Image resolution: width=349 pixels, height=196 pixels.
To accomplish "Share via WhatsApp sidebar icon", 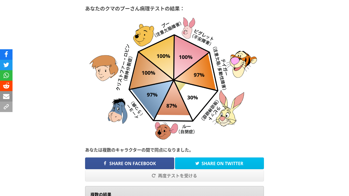I will [6, 75].
